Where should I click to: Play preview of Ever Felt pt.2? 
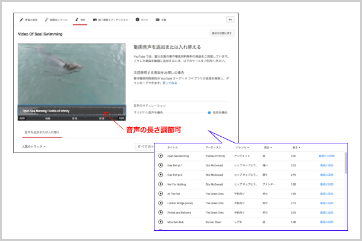(x=160, y=175)
